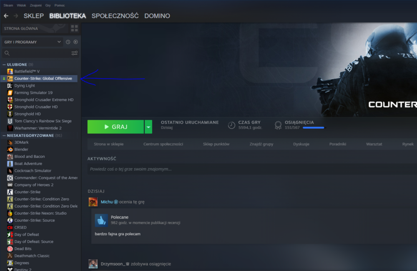Click the play time clock icon
417x271 pixels.
pos(231,125)
